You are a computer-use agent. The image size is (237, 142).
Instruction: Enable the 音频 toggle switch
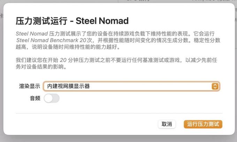(52, 98)
